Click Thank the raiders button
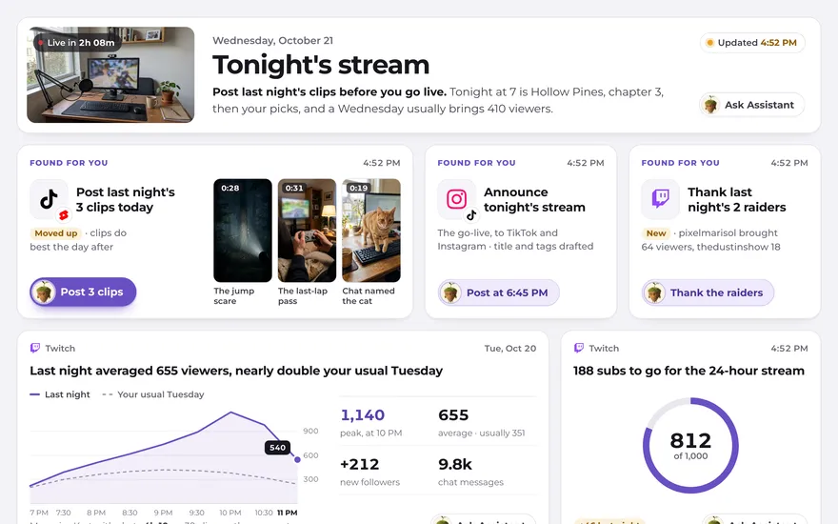The width and height of the screenshot is (838, 524). click(708, 292)
